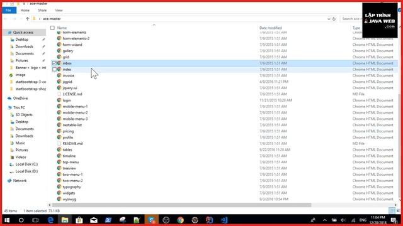403x226 pixels.
Task: Click the Chrome icon beside login
Action: (x=59, y=100)
